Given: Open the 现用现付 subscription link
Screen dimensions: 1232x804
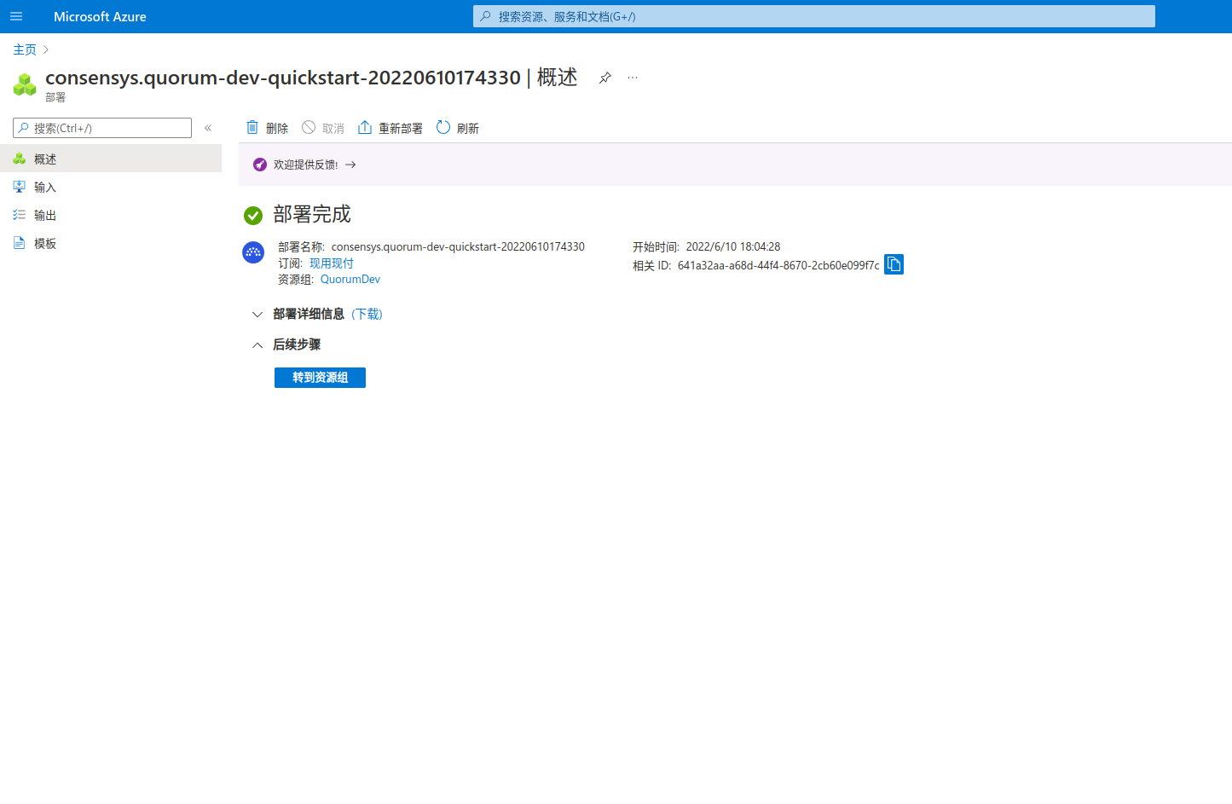Looking at the screenshot, I should (x=331, y=263).
